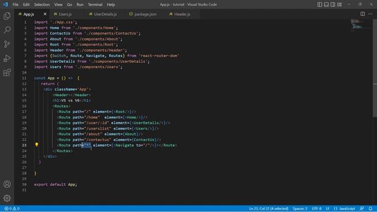Click '/userslist' path on line 20
377x212 pixels.
click(98, 128)
